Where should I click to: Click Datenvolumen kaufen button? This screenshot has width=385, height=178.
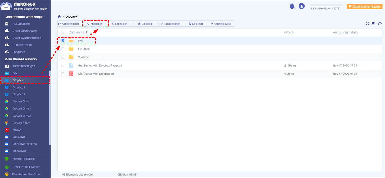click(364, 6)
